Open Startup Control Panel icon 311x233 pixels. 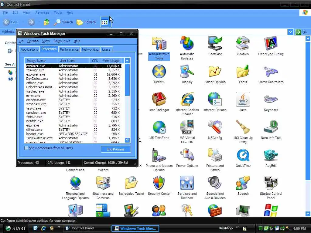point(271,188)
